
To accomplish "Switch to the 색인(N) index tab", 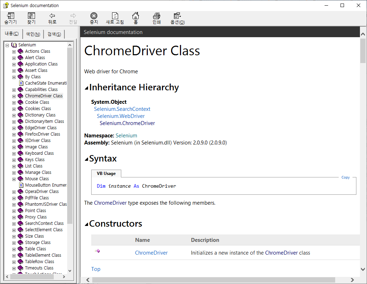I will click(33, 34).
